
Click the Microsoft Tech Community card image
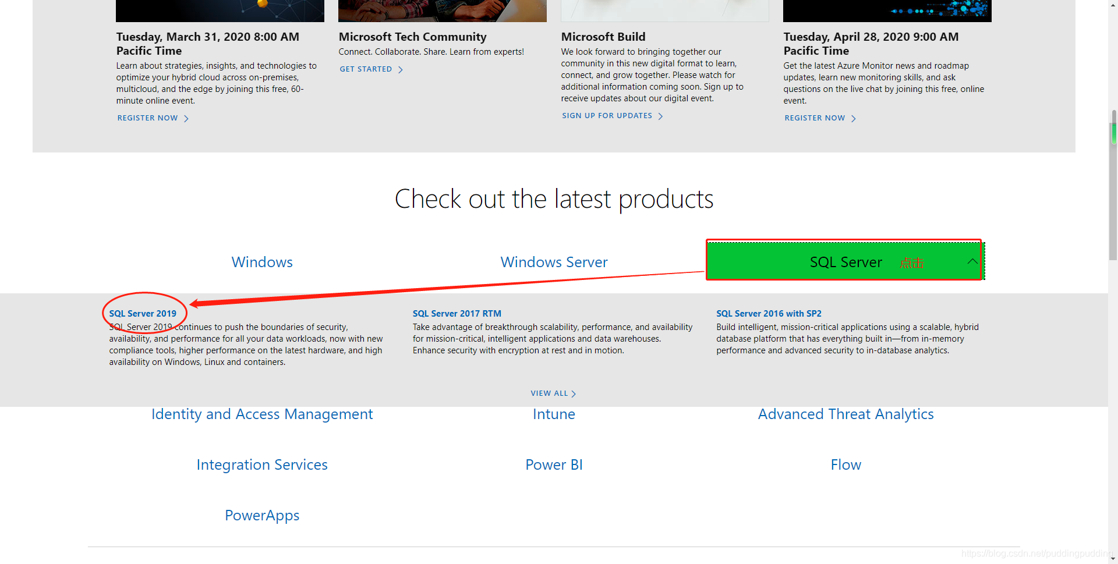[443, 11]
